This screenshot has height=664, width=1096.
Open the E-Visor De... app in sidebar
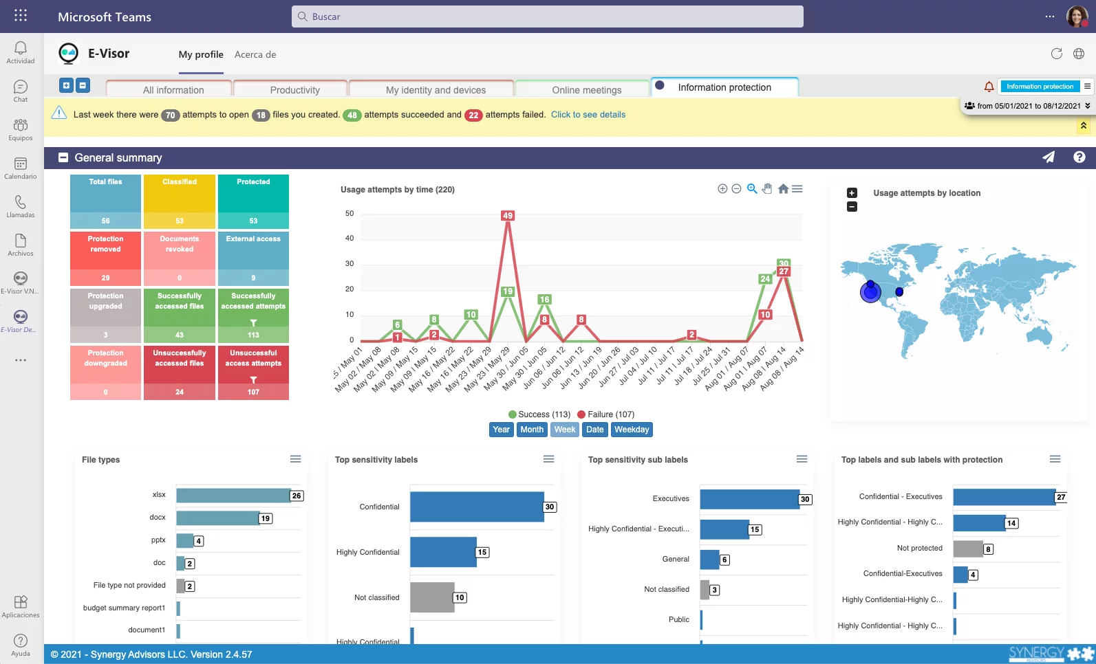point(21,321)
